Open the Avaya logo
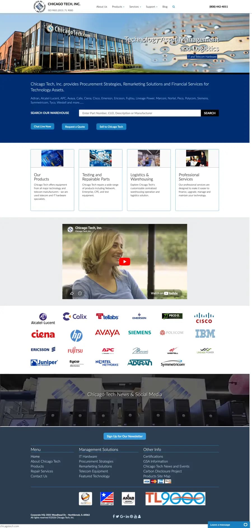Screen dimensions: 252x528 point(107,333)
